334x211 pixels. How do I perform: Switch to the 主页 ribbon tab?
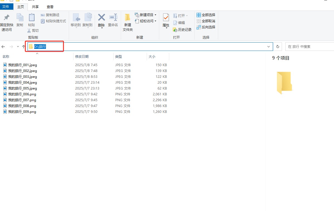(21, 7)
